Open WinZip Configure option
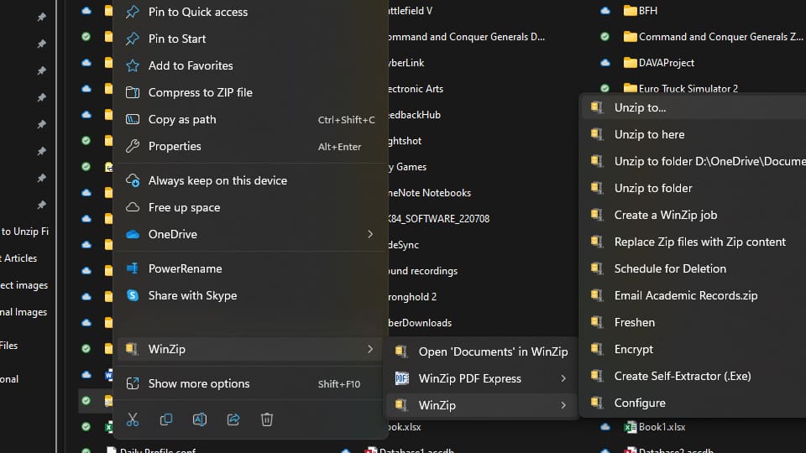The height and width of the screenshot is (453, 806). tap(694, 403)
